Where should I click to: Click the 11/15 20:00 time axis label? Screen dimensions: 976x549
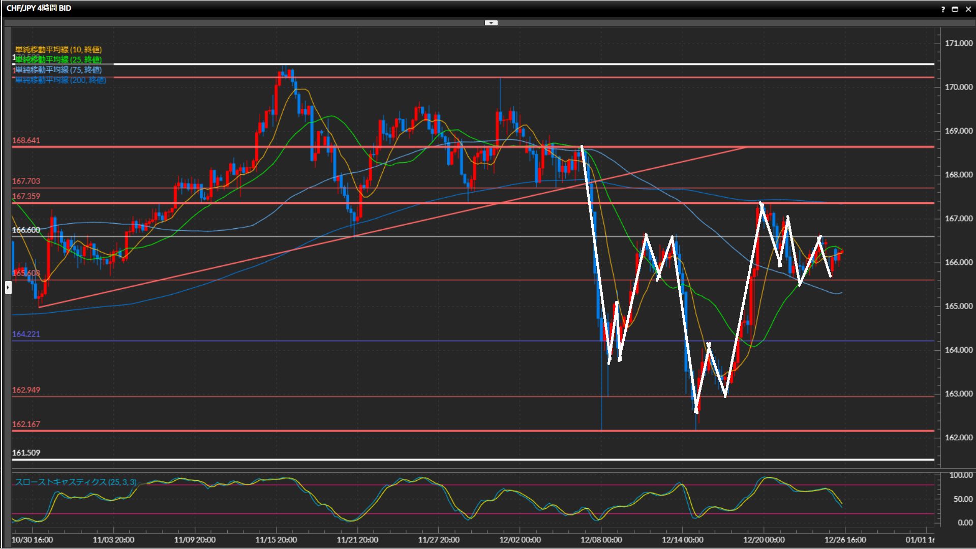[x=276, y=539]
